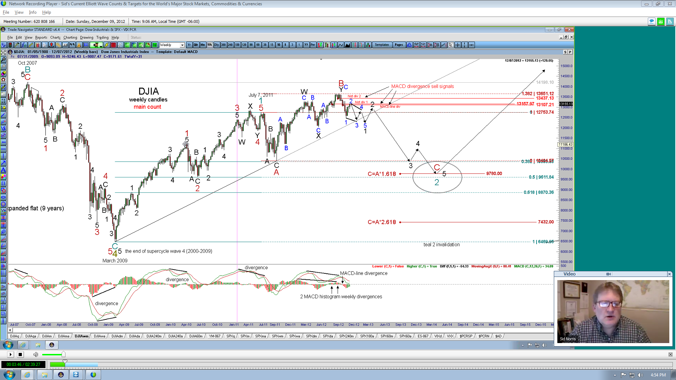Select the arrow pointer cursor tool
The image size is (676, 380).
coord(451,45)
